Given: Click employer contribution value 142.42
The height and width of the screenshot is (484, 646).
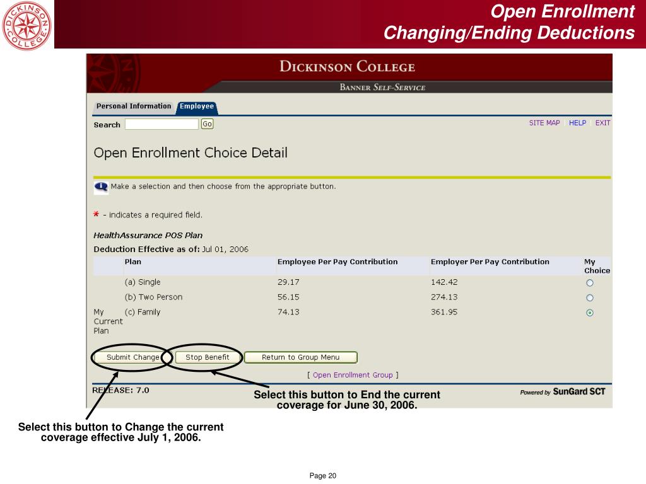Looking at the screenshot, I should [444, 282].
